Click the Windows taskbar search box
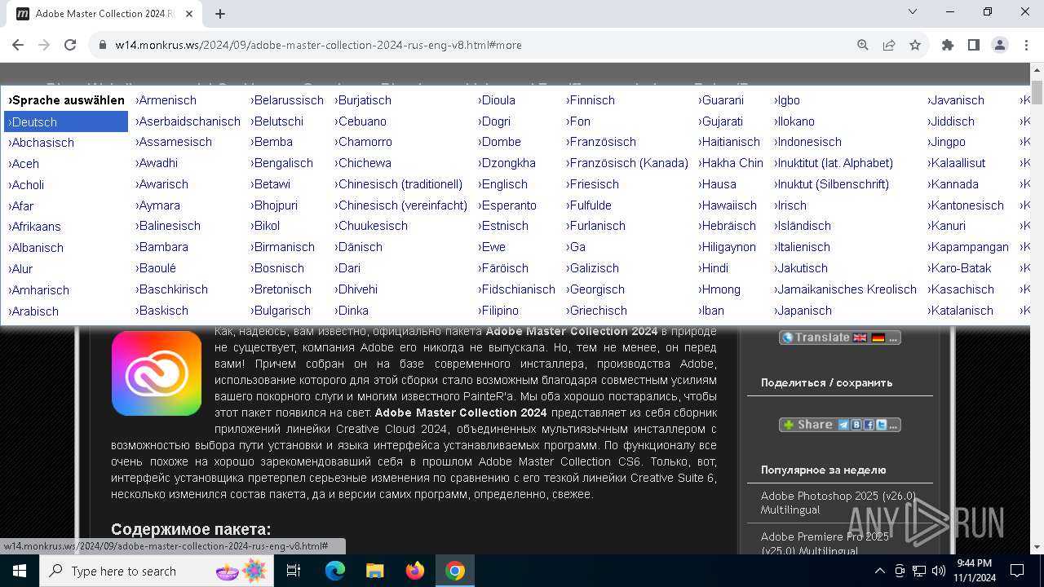The width and height of the screenshot is (1044, 587). (x=157, y=571)
